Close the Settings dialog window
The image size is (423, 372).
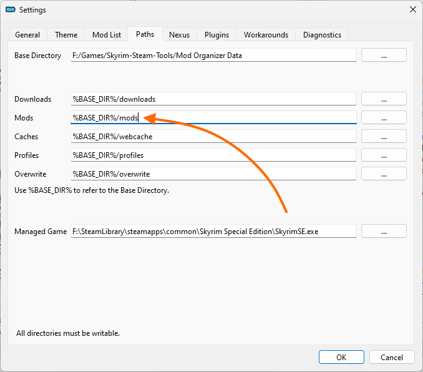pos(412,10)
